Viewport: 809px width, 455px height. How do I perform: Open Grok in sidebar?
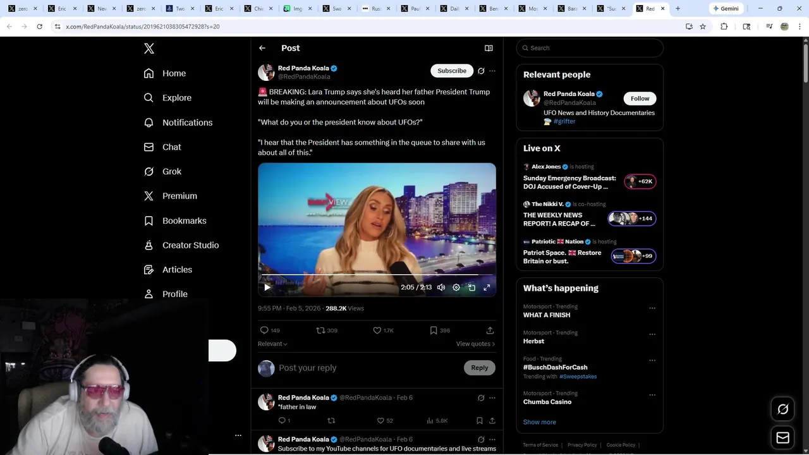pyautogui.click(x=162, y=171)
